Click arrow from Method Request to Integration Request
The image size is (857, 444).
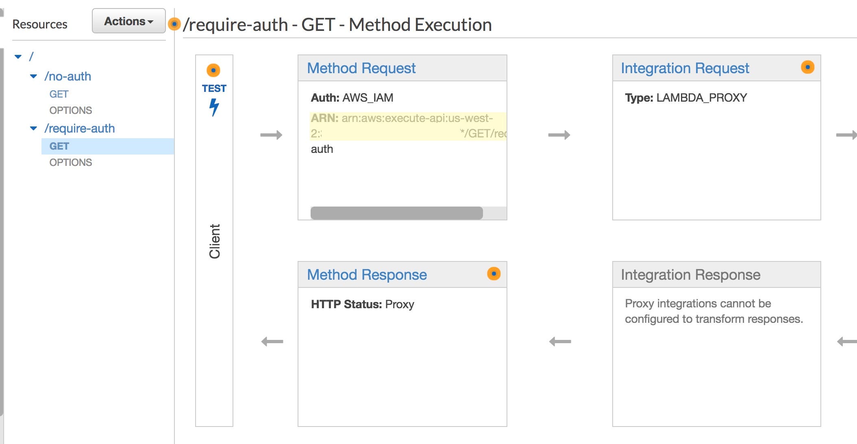click(559, 135)
